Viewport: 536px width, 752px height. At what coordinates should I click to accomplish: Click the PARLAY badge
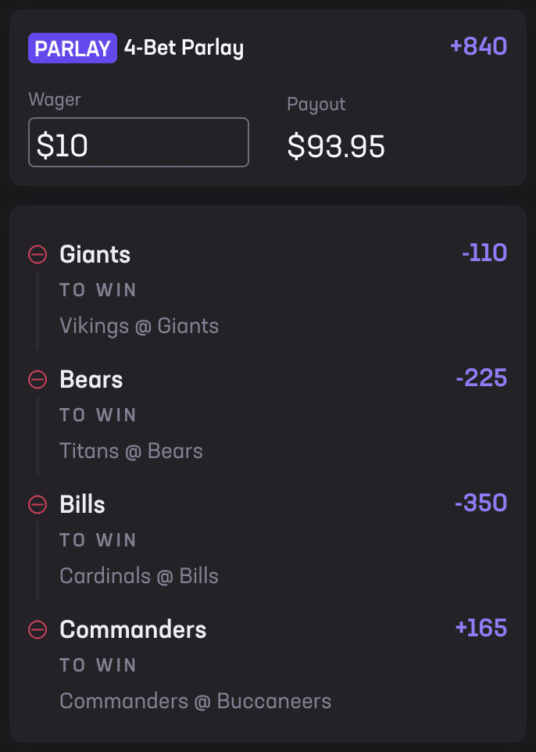tap(72, 47)
